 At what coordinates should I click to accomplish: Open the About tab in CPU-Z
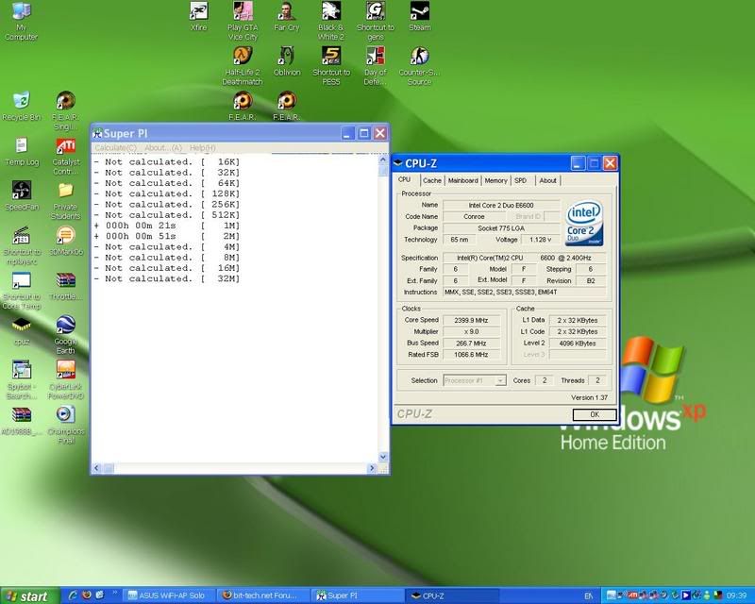[547, 180]
